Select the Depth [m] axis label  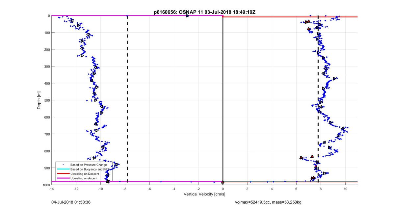39,100
